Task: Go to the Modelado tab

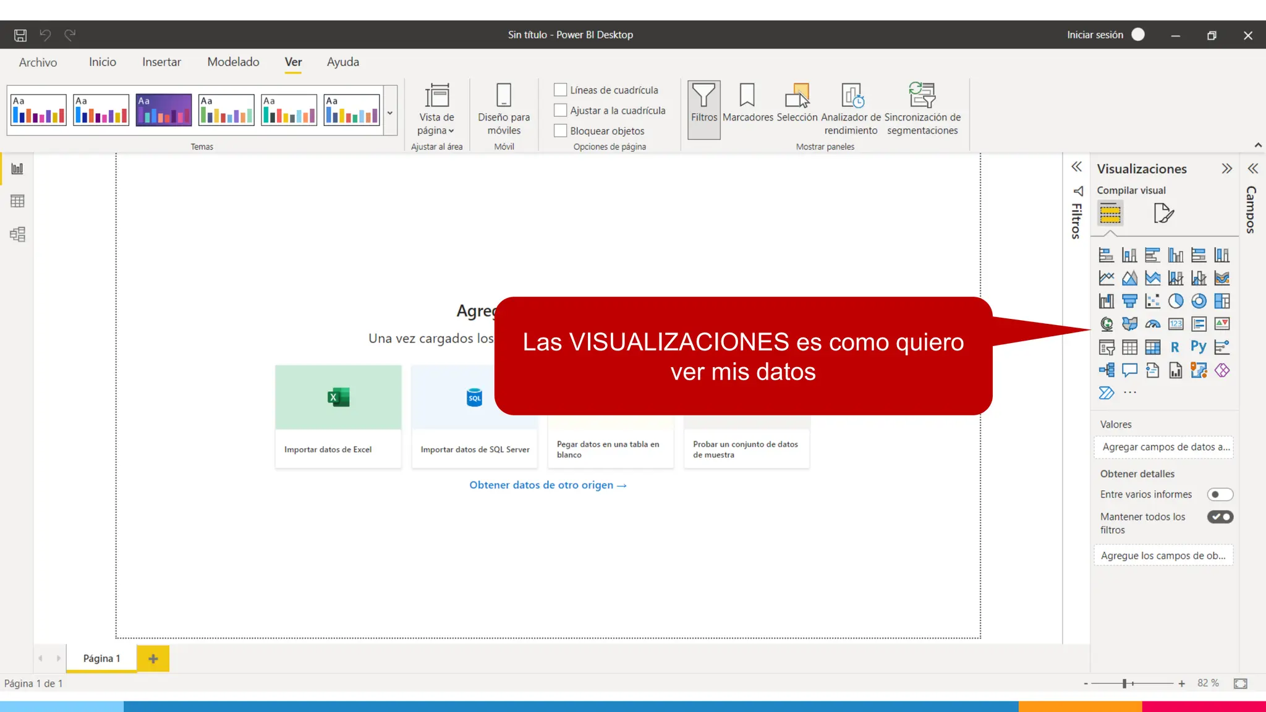Action: 233,62
